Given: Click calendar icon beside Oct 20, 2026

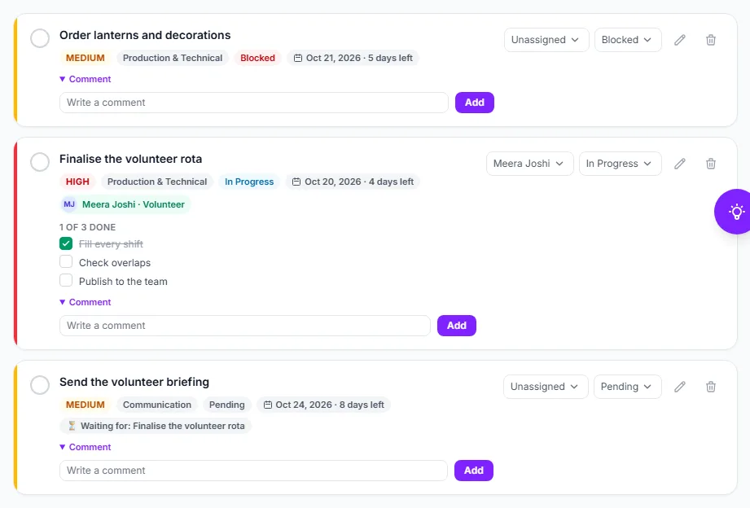Looking at the screenshot, I should 296,182.
